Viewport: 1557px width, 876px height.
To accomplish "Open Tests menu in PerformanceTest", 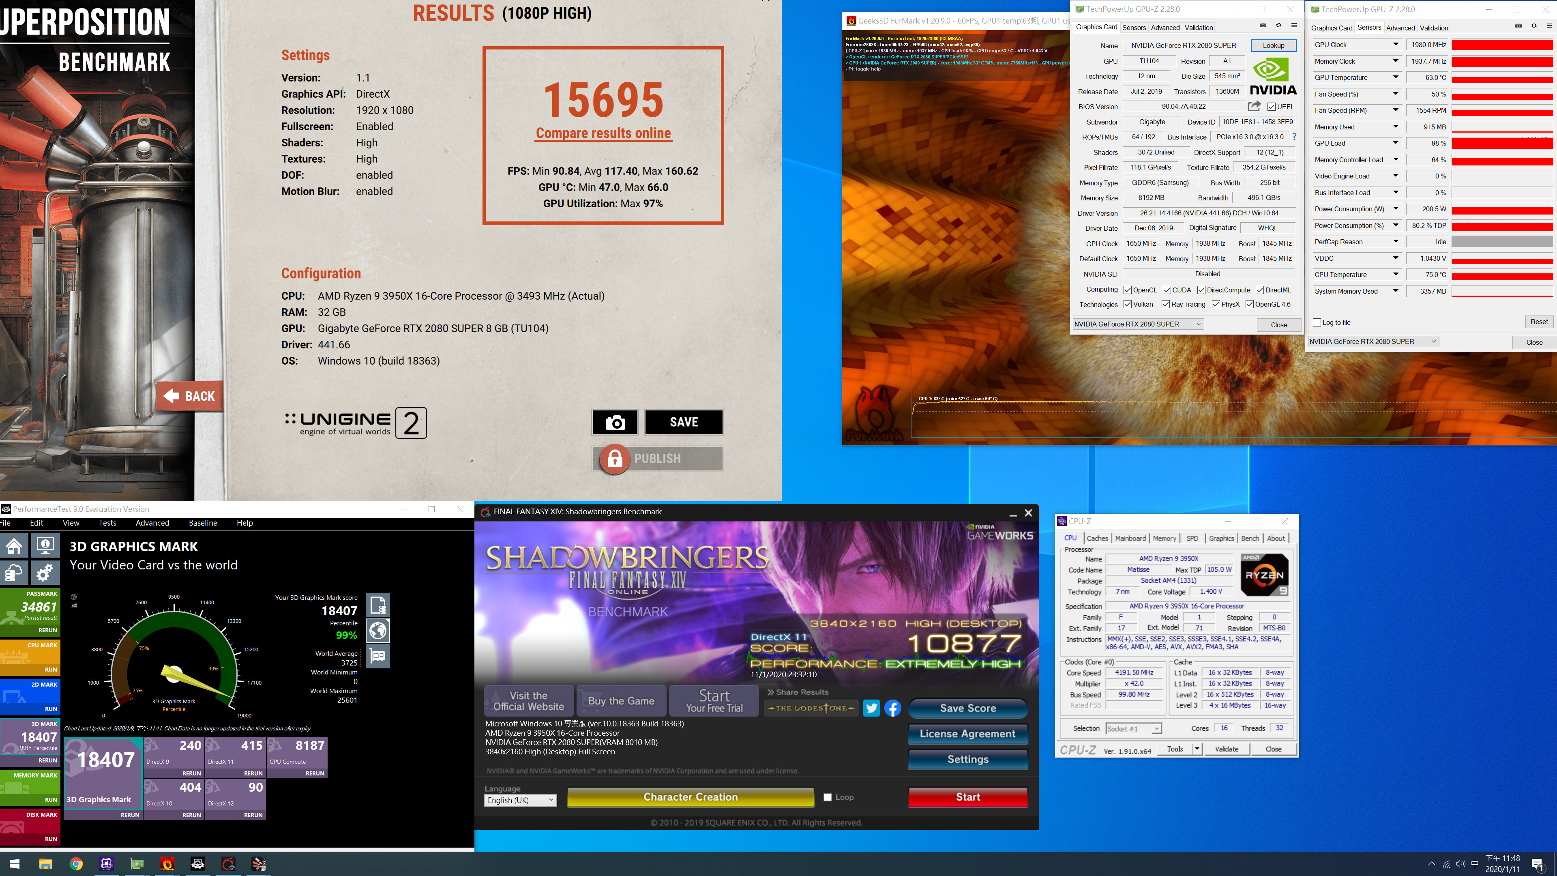I will (x=107, y=523).
